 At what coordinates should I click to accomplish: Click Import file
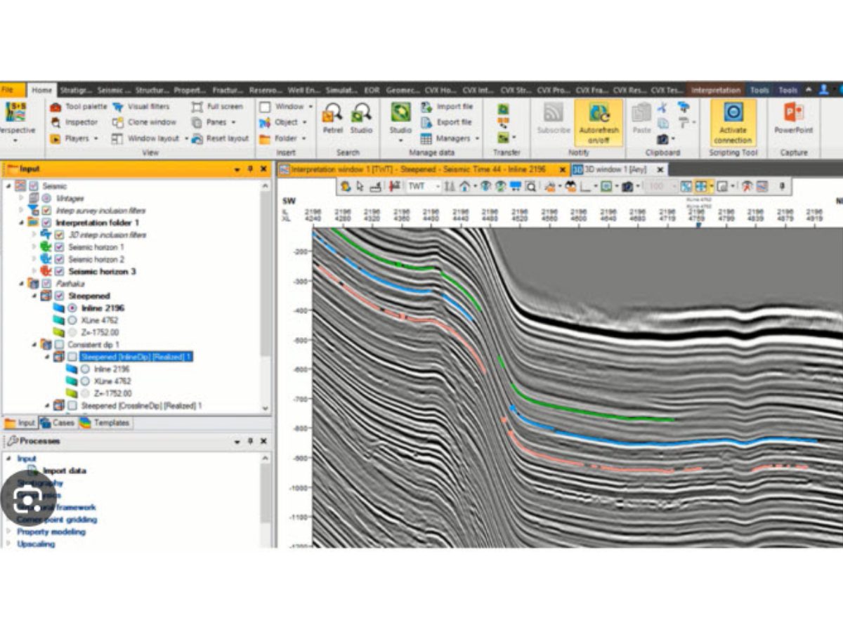[446, 107]
